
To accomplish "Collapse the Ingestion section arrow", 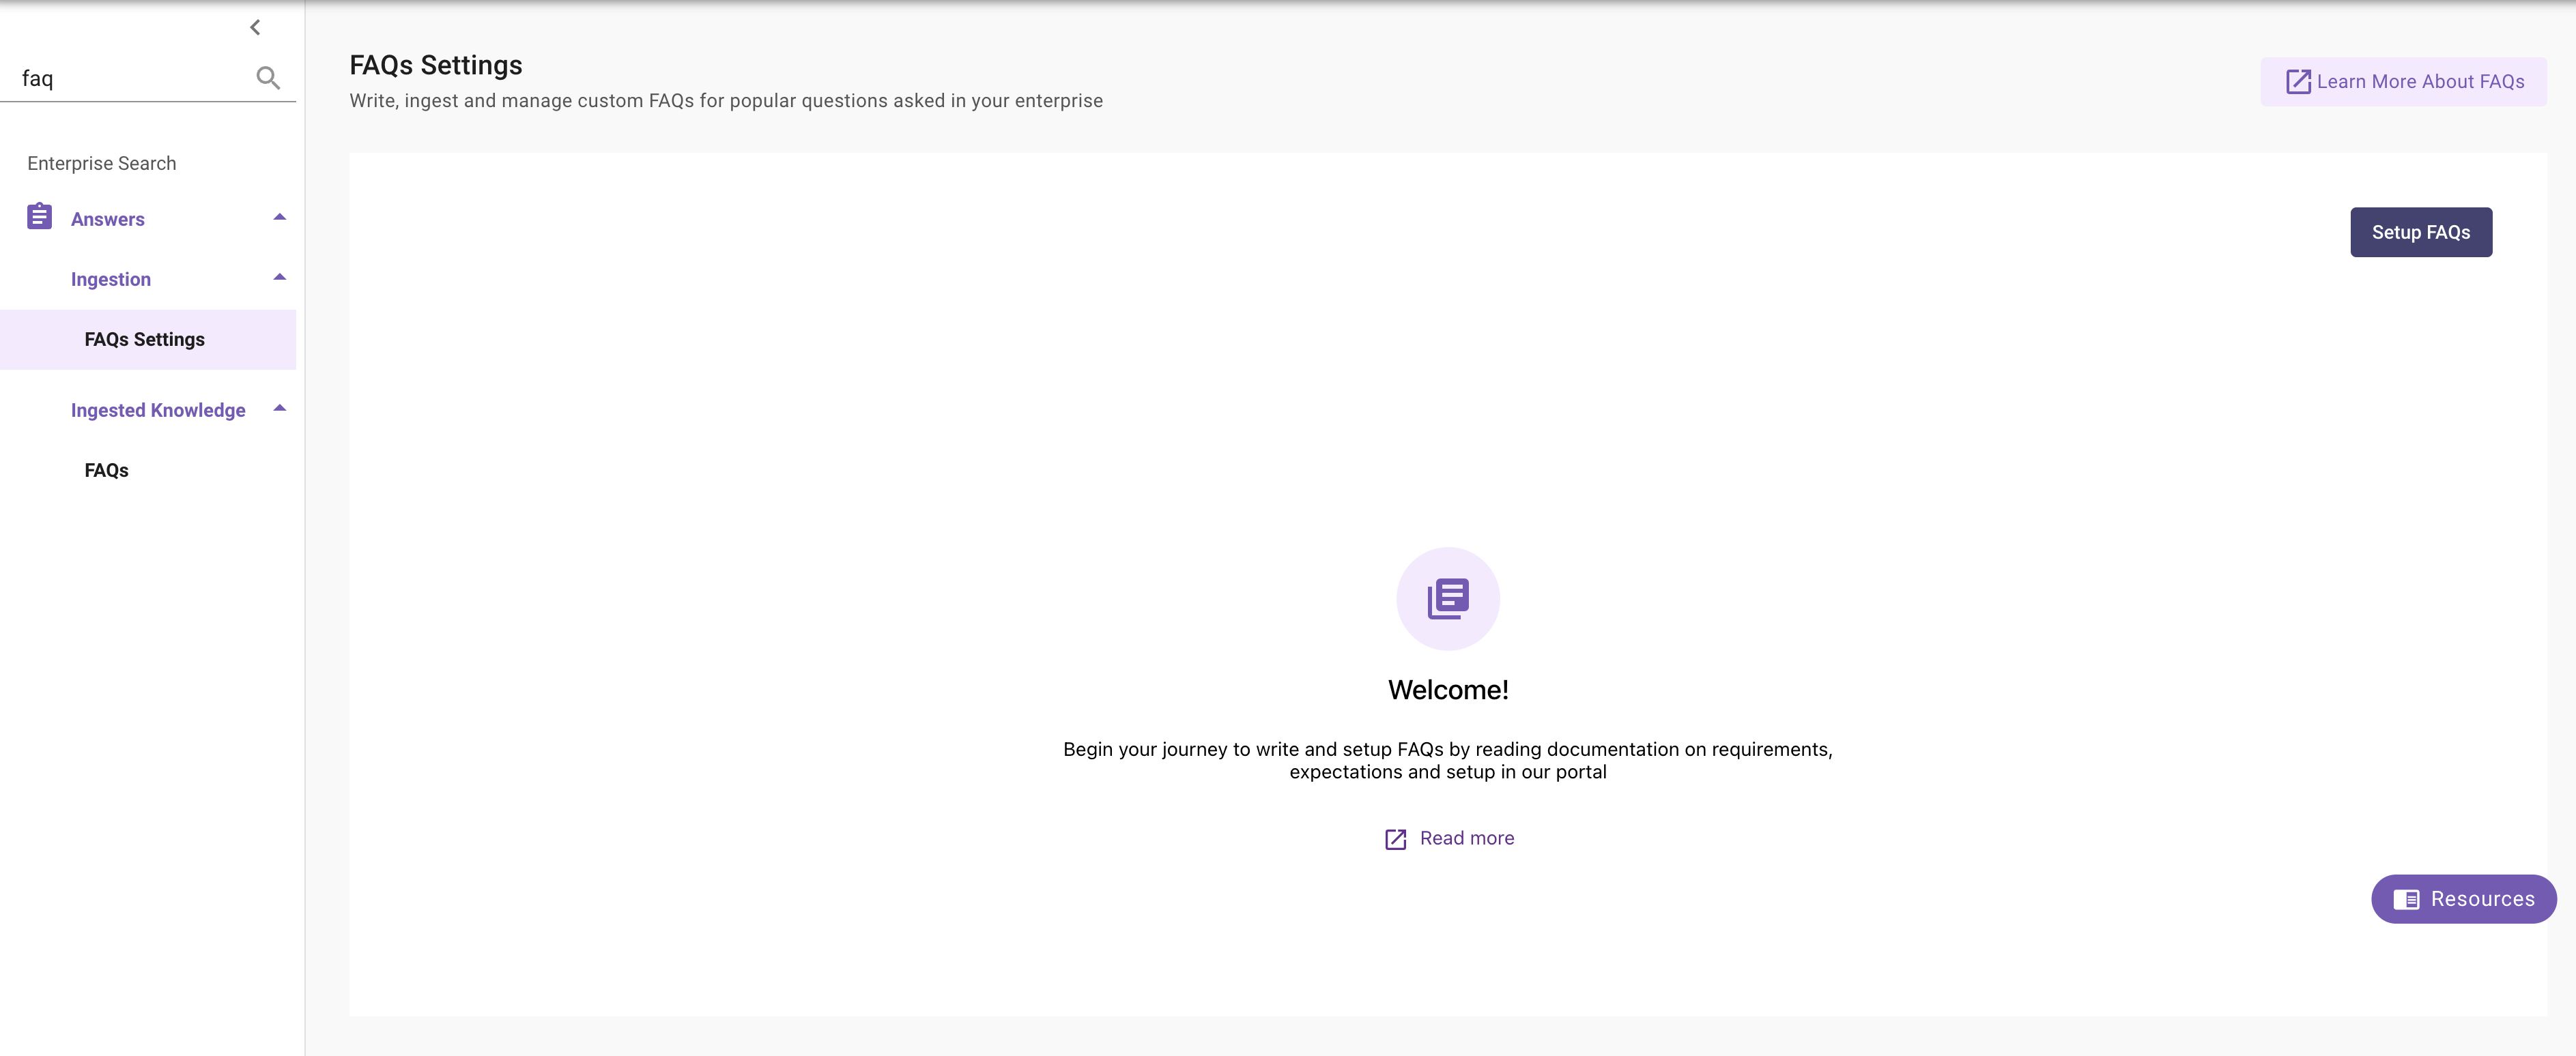I will click(x=280, y=277).
